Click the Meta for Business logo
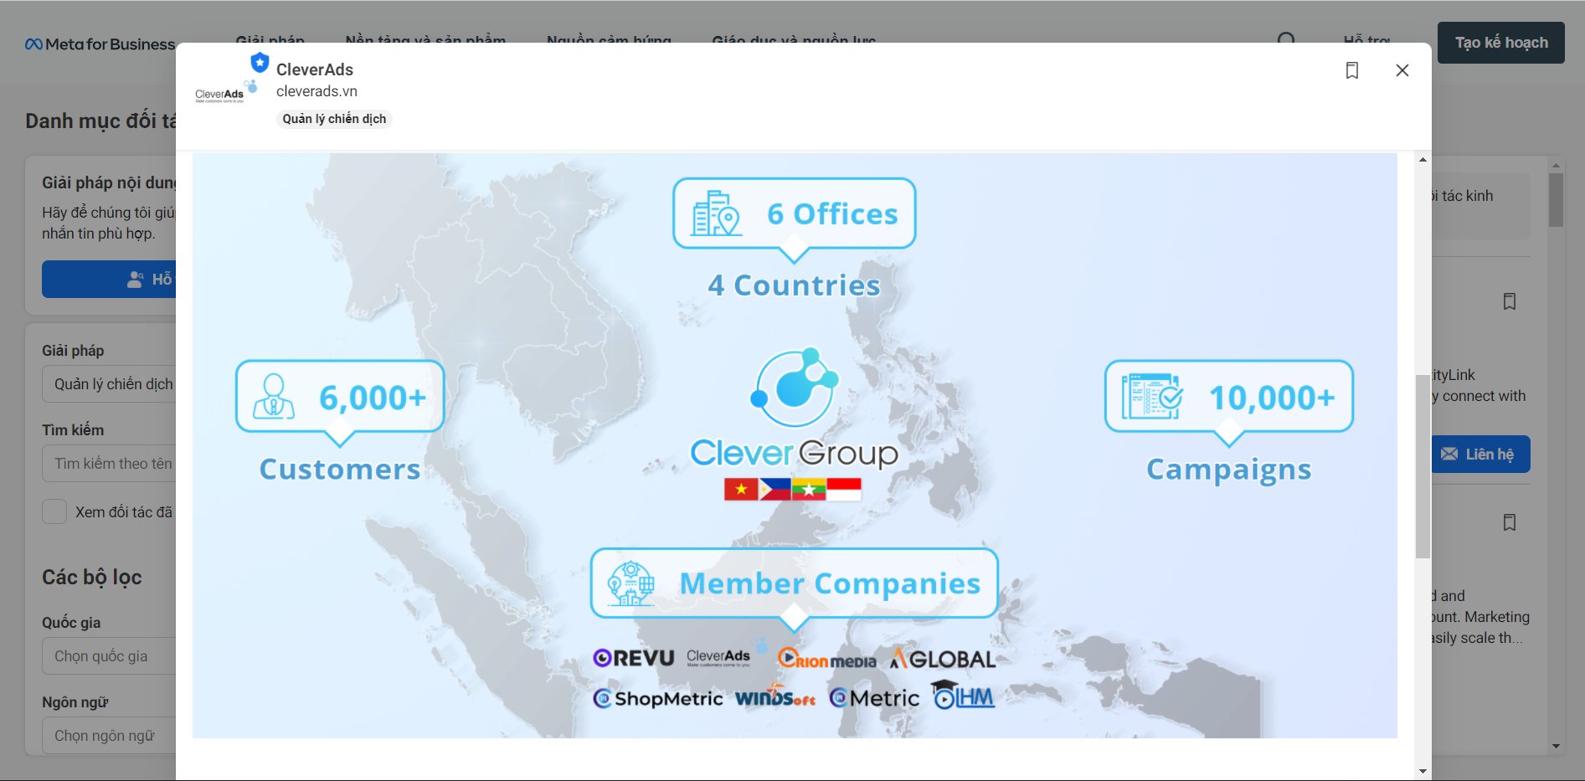 coord(100,44)
